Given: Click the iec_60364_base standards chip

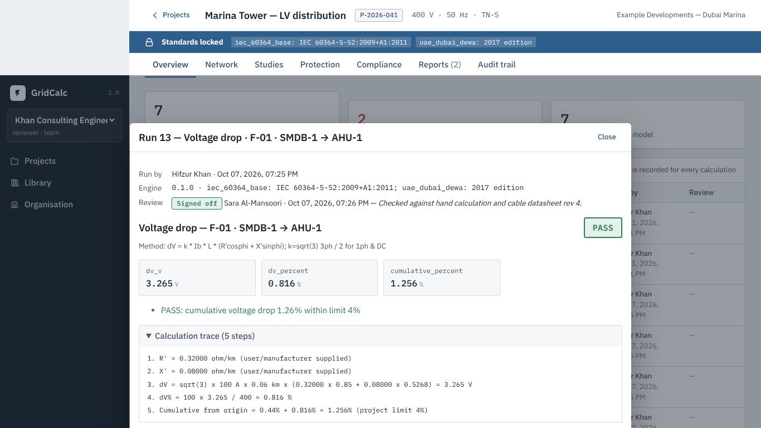Looking at the screenshot, I should [322, 42].
